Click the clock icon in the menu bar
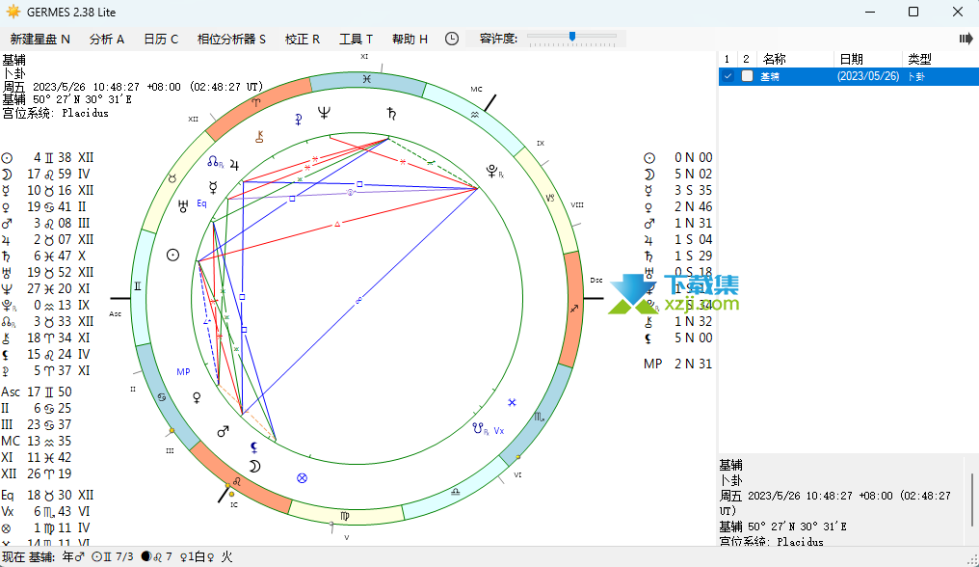Viewport: 979px width, 567px height. tap(451, 39)
